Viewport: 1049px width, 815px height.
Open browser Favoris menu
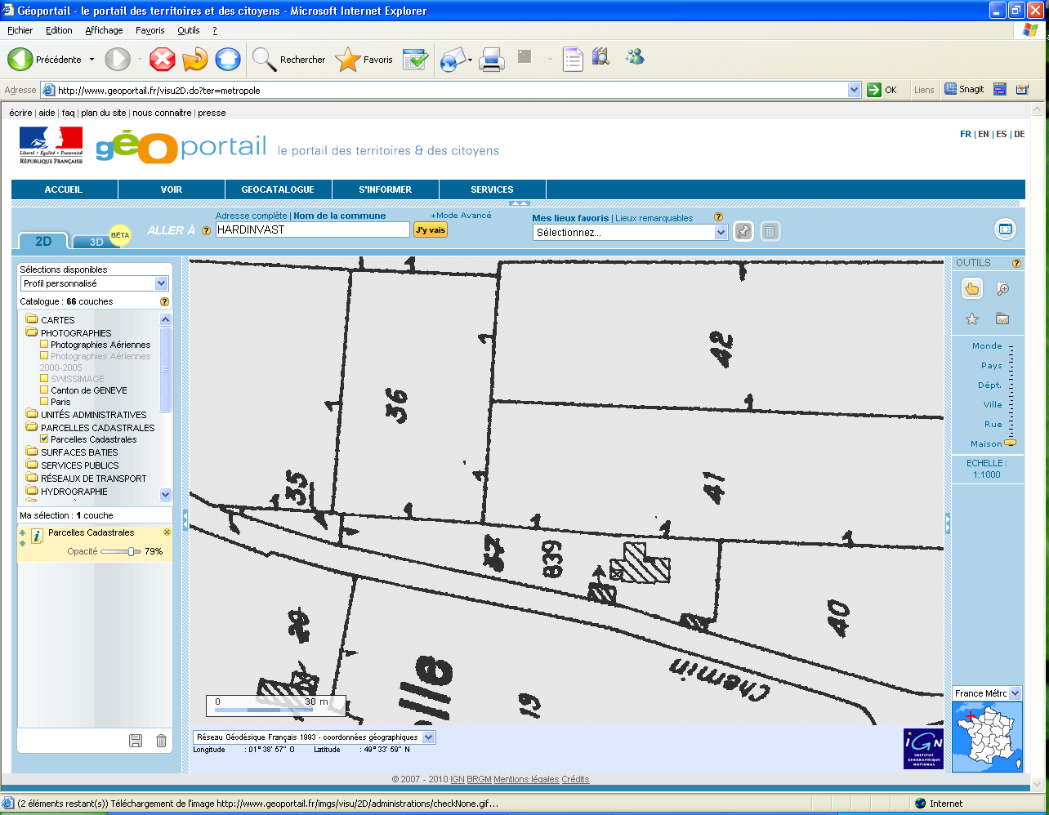pos(150,30)
